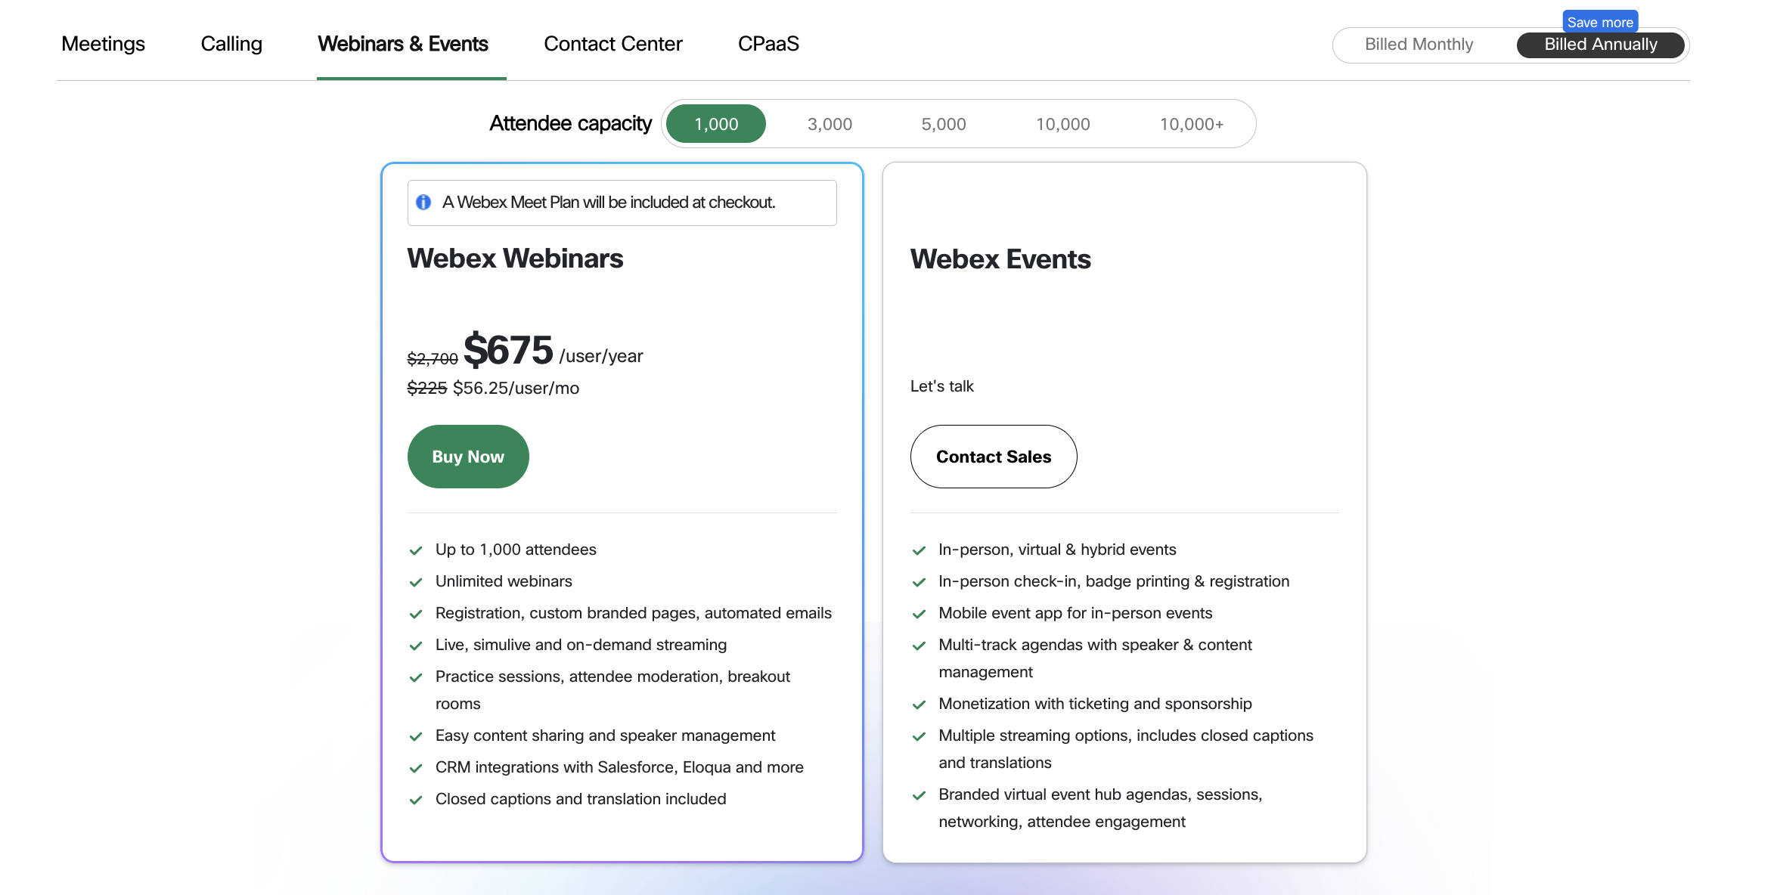The width and height of the screenshot is (1777, 895).
Task: Click the Save more badge
Action: [1599, 22]
